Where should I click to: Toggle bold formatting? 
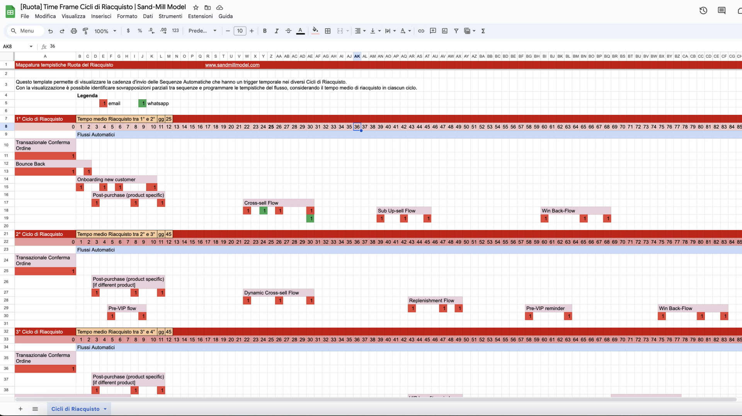265,31
